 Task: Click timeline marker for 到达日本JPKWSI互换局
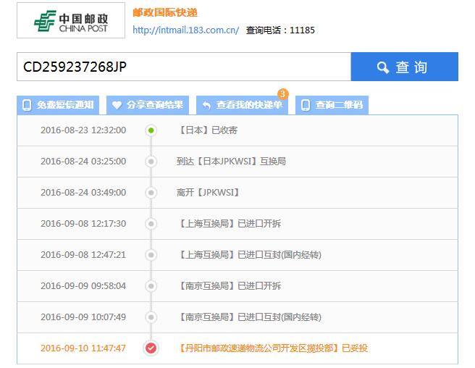(x=151, y=162)
